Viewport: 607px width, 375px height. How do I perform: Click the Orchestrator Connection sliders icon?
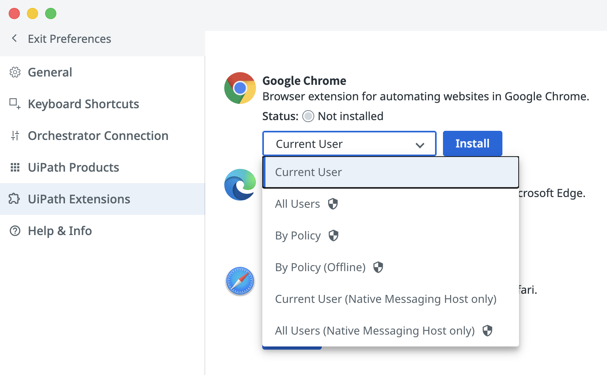15,136
